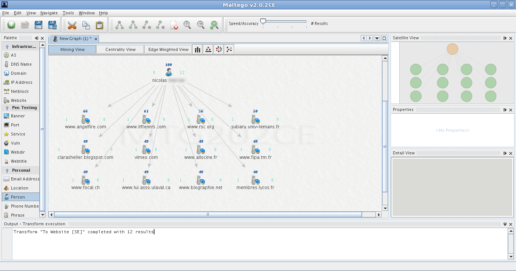Image resolution: width=516 pixels, height=271 pixels.
Task: Click the green zoom-to-fit magnifier icon
Action: click(x=214, y=25)
